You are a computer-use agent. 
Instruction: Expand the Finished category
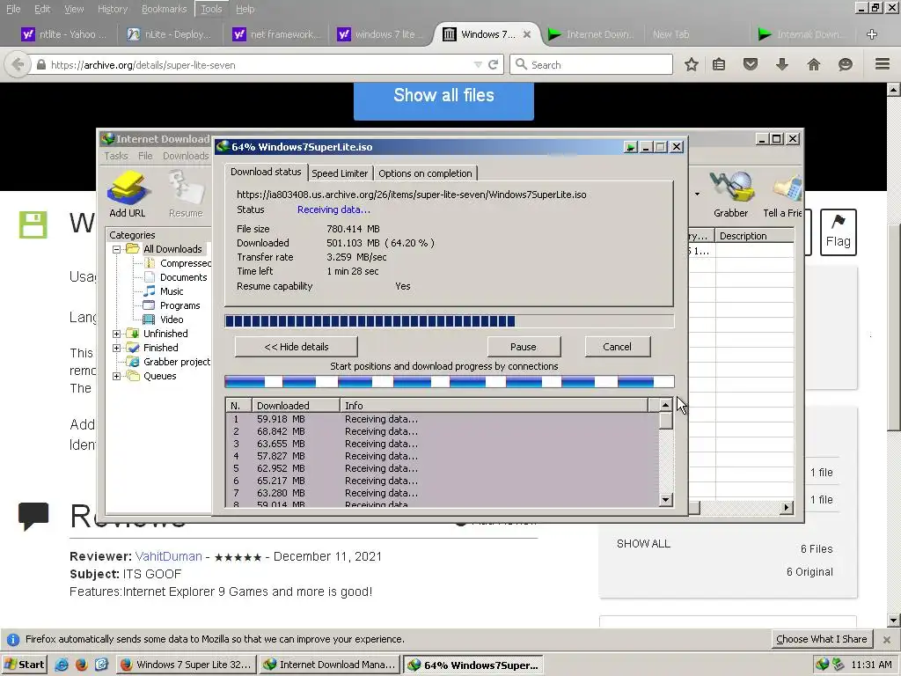click(x=117, y=348)
